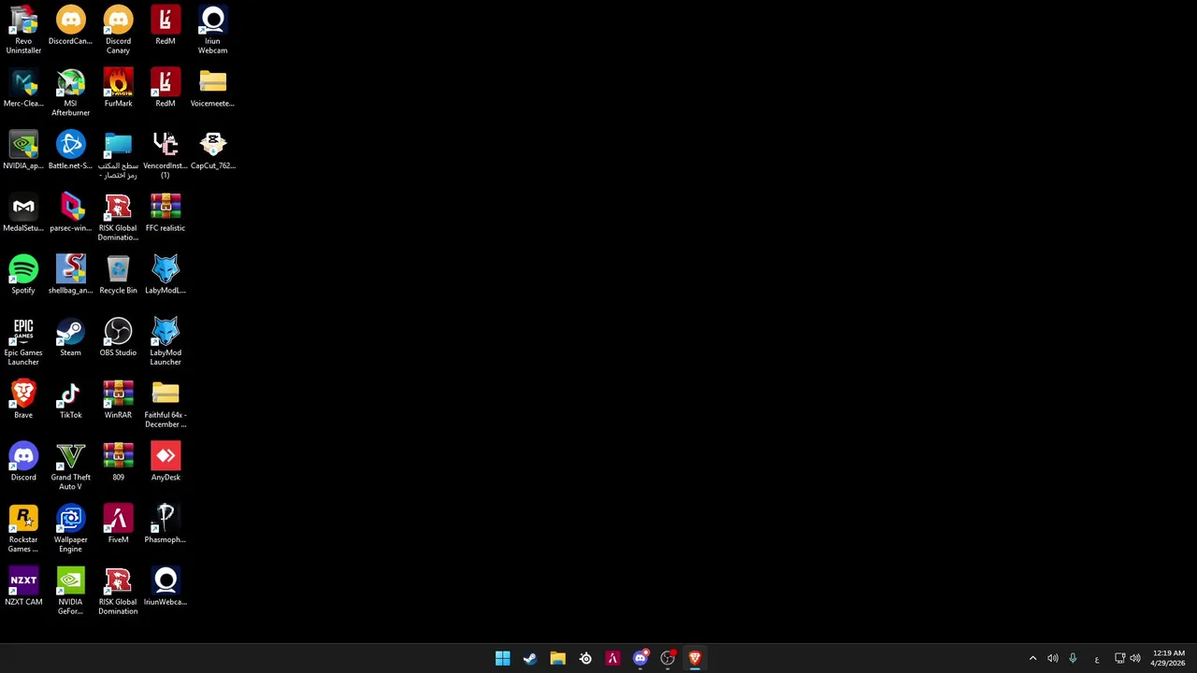Open Revo Uninstaller desktop shortcut
1197x673 pixels.
tap(23, 30)
